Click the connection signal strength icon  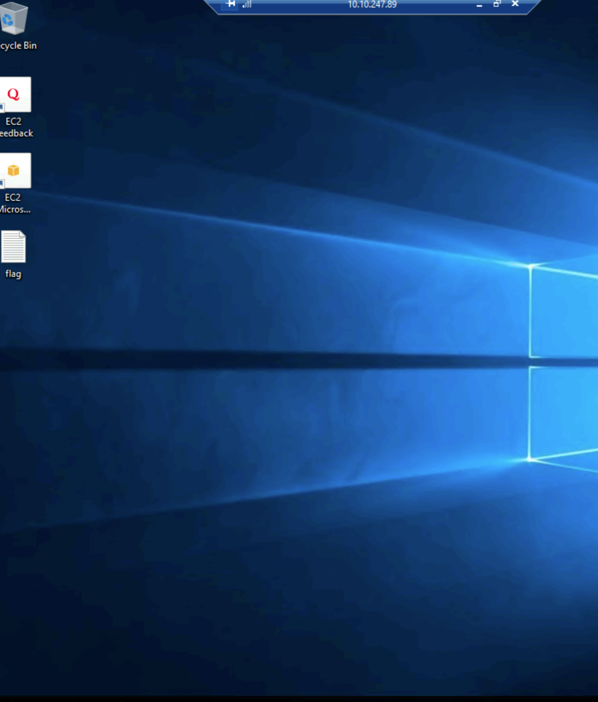247,4
